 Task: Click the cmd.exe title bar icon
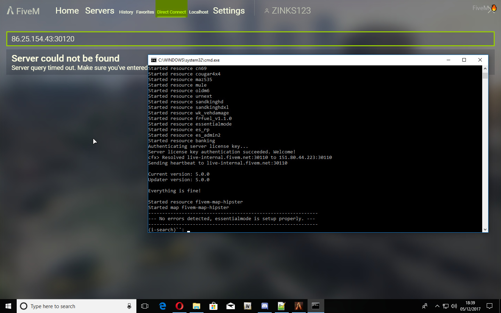(153, 60)
